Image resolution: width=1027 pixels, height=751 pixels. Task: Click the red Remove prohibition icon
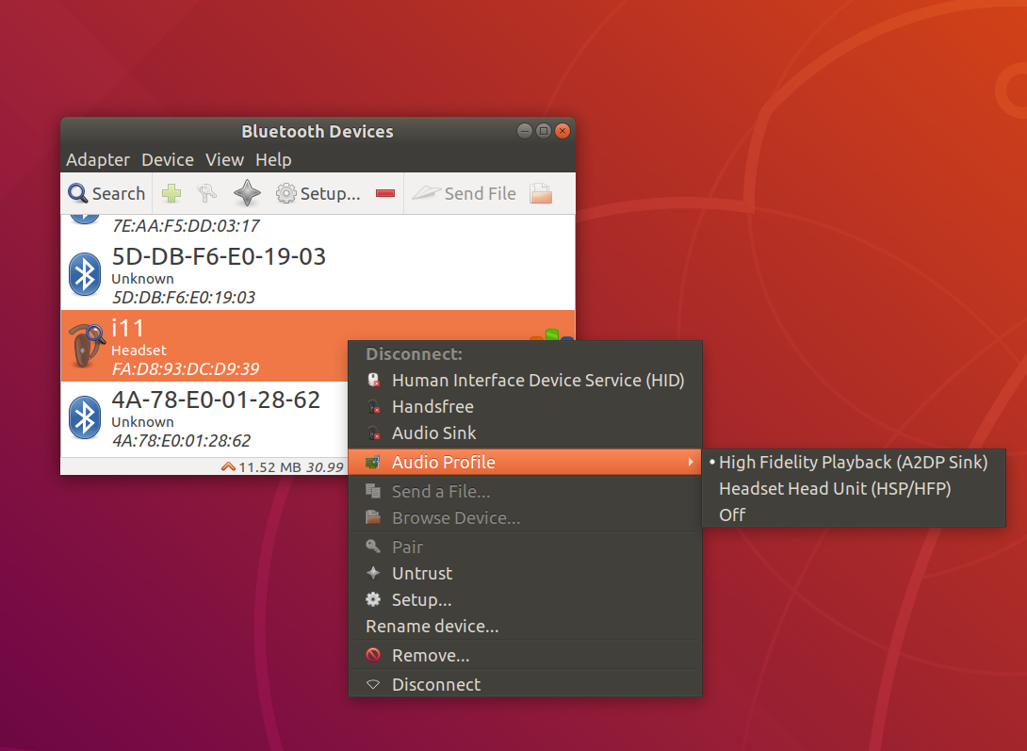coord(373,655)
